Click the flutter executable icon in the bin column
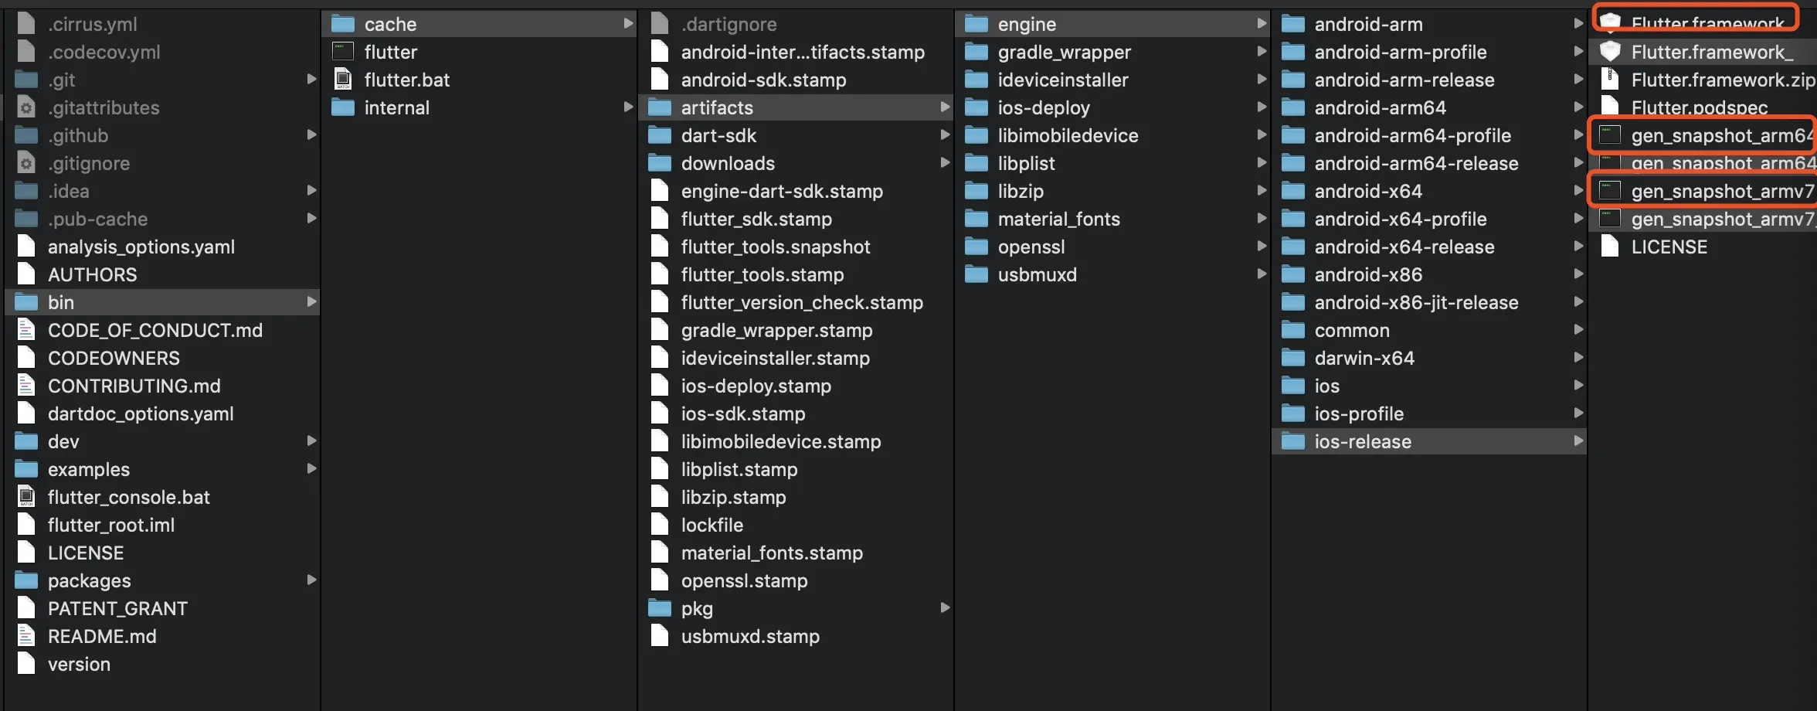The image size is (1817, 711). (x=343, y=52)
